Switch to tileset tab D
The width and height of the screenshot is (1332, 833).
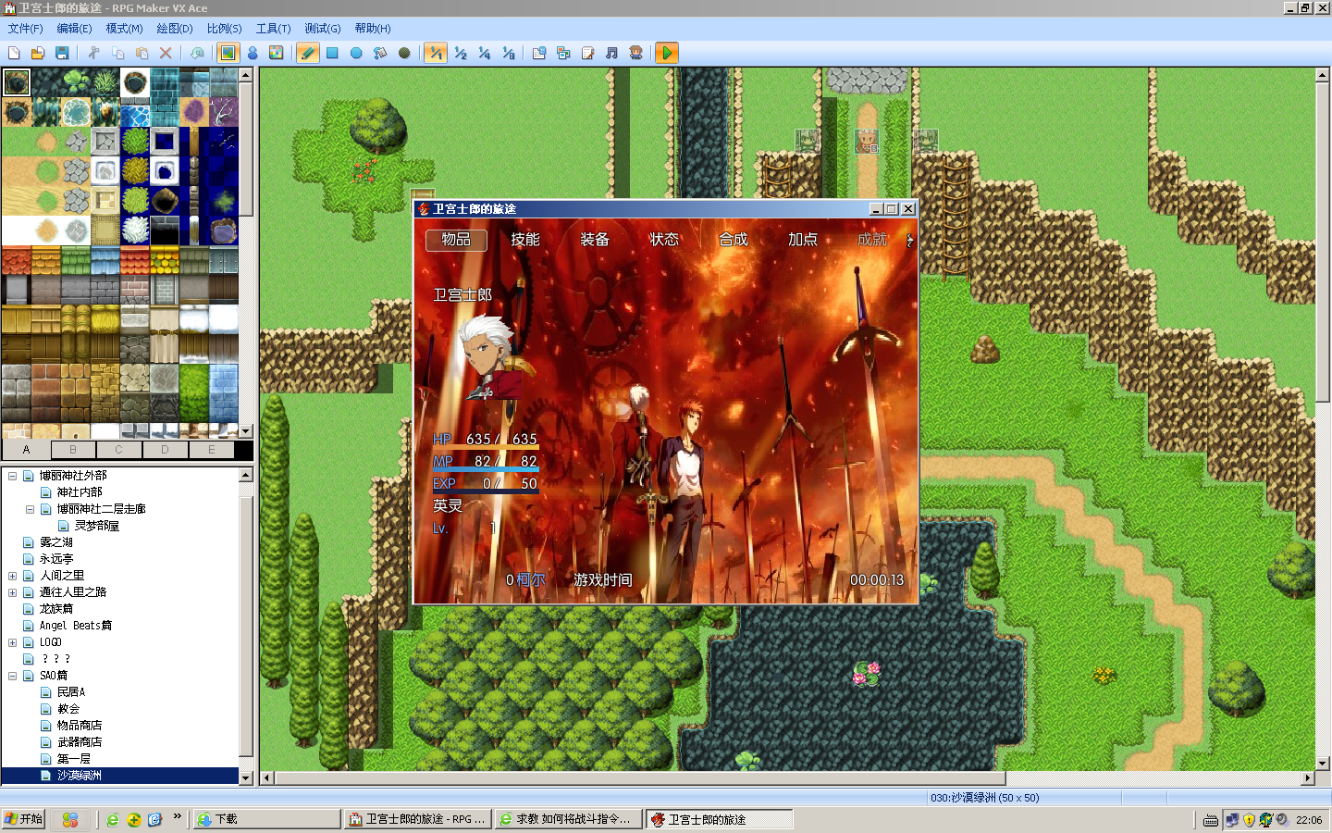(165, 450)
